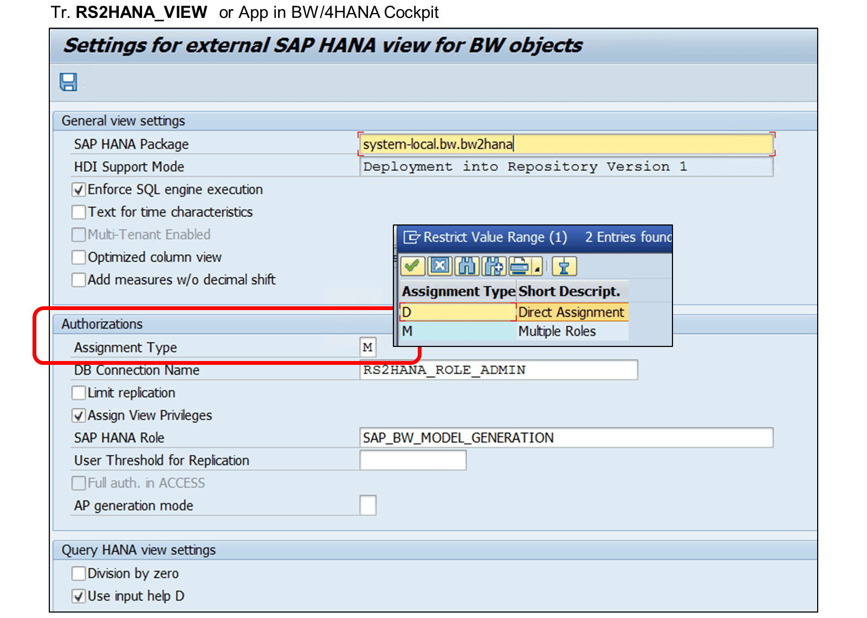Select the M assignment type cell
867x618 pixels.
(x=458, y=331)
